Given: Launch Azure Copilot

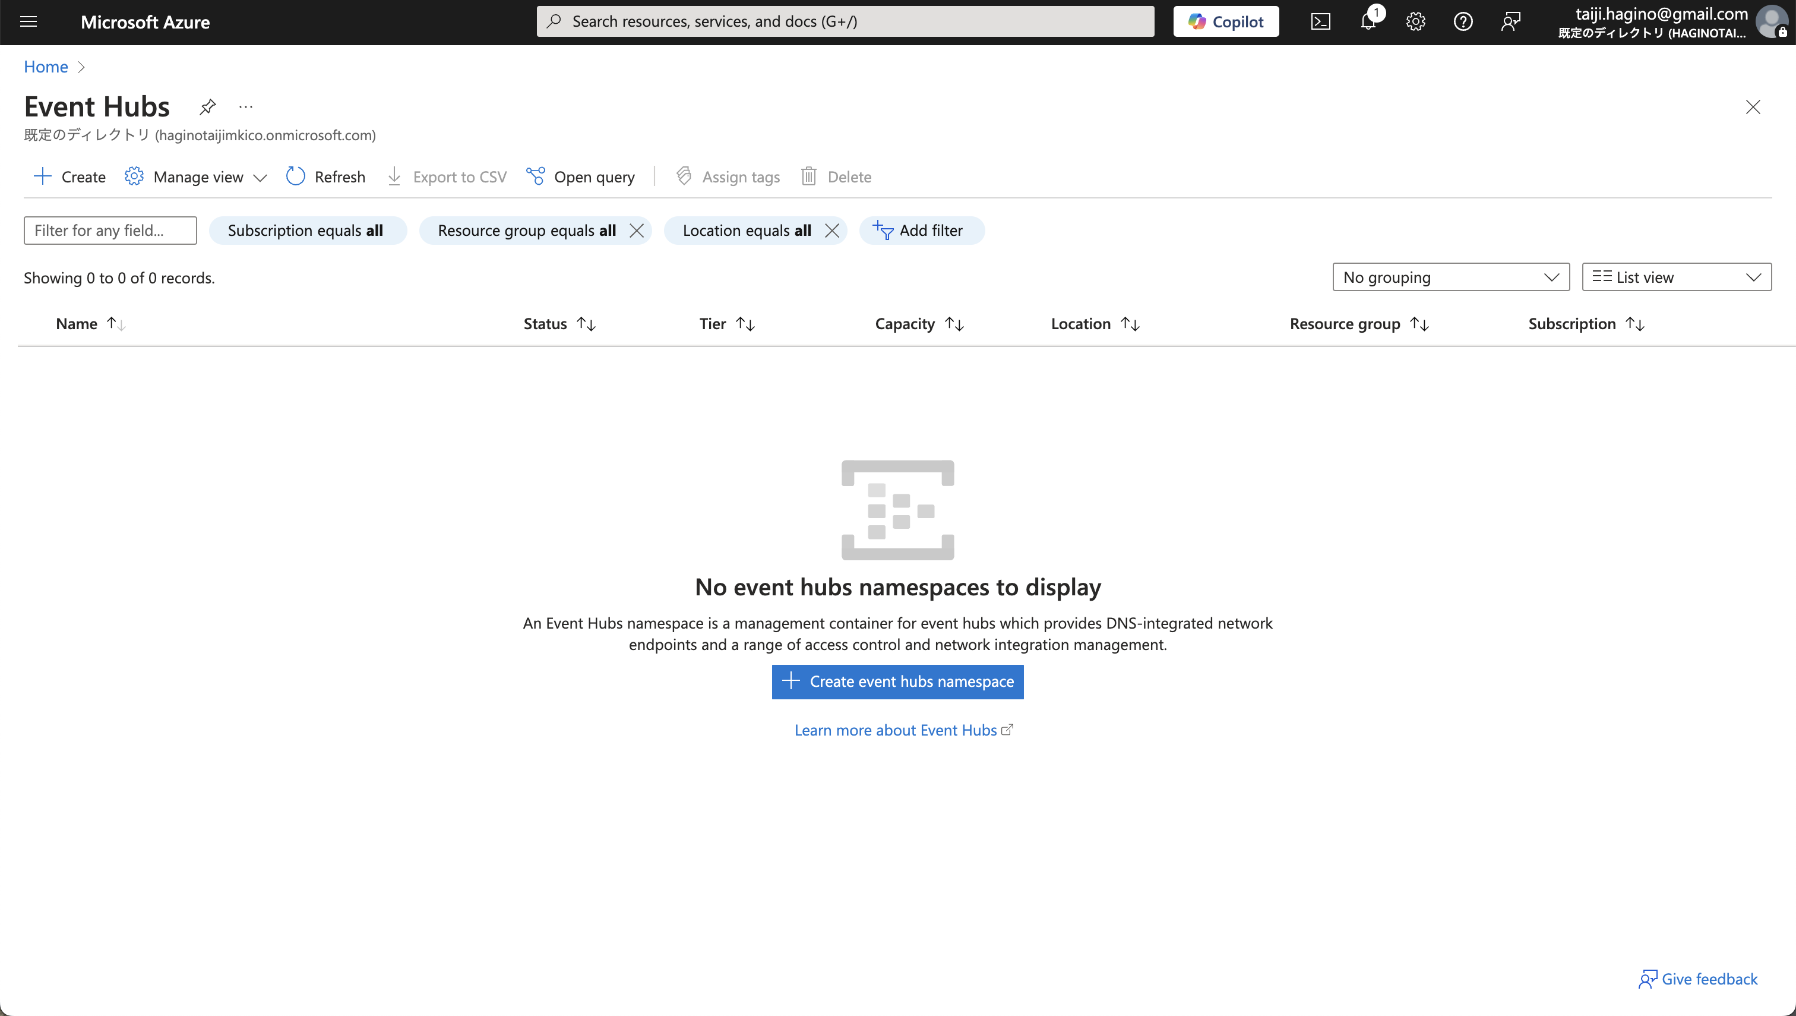Looking at the screenshot, I should 1225,21.
